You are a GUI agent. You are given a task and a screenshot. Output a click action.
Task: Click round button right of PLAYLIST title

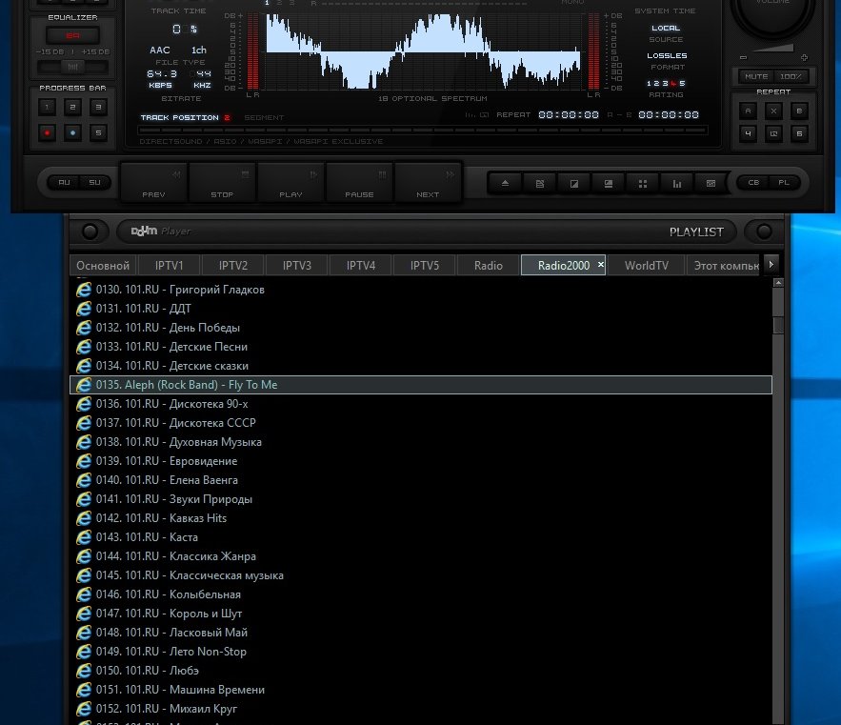coord(764,232)
